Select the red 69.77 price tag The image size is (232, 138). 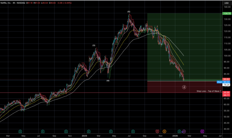point(227,95)
